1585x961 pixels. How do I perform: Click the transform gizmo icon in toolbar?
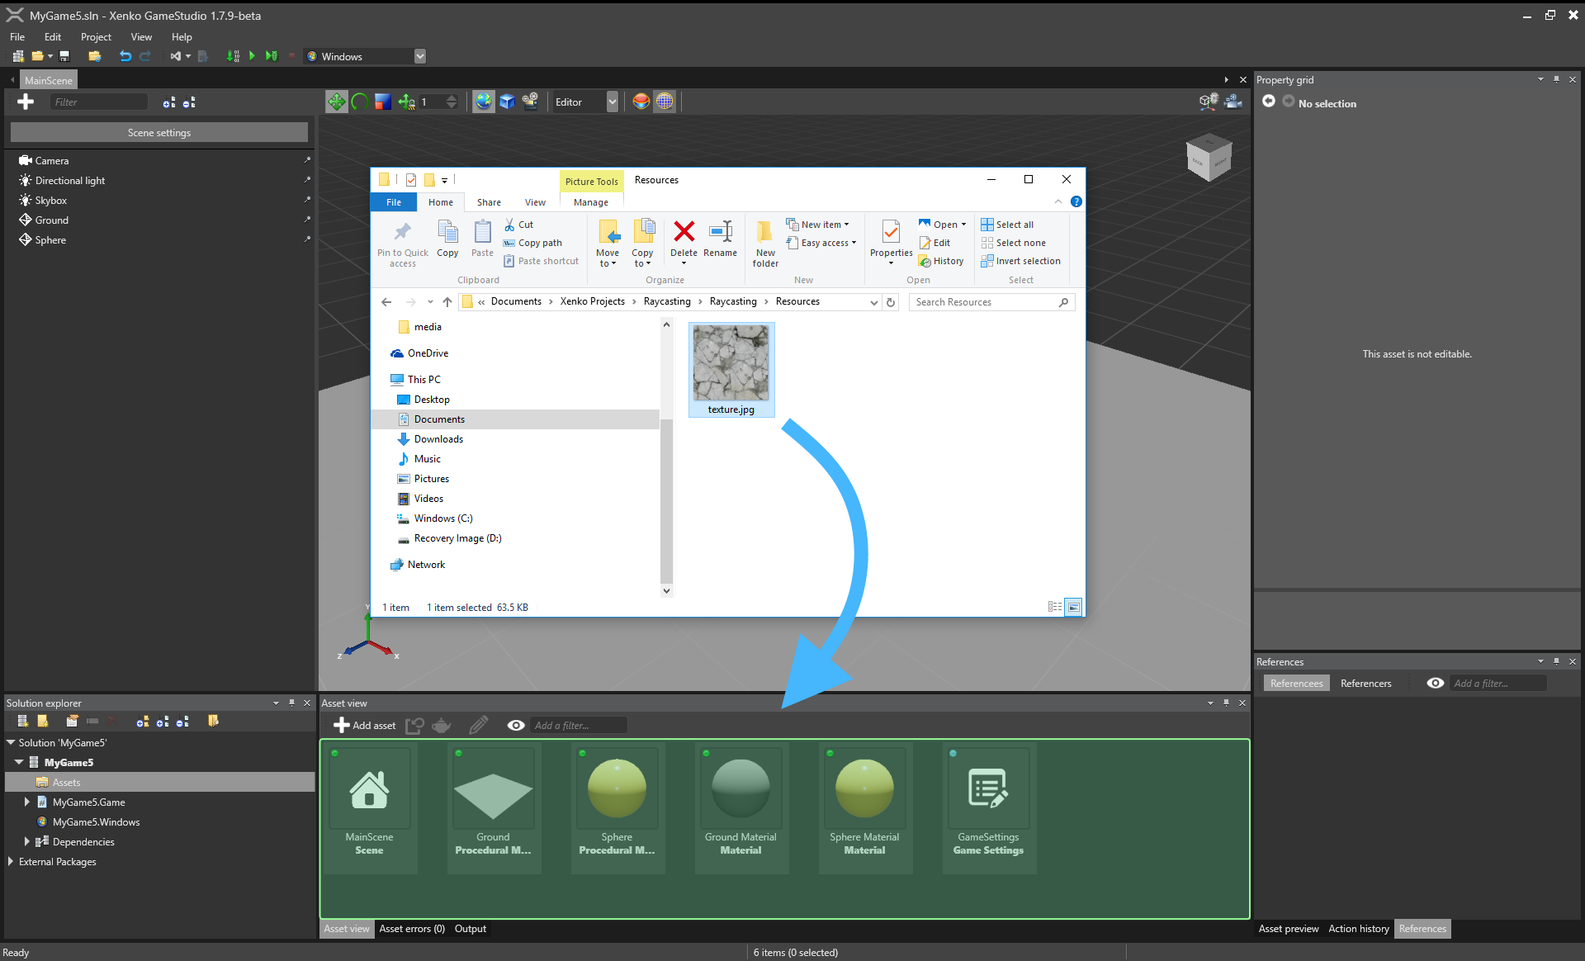(x=335, y=103)
